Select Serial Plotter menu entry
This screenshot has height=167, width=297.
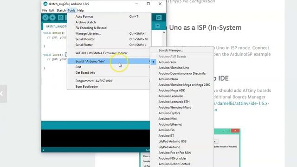click(x=110, y=45)
